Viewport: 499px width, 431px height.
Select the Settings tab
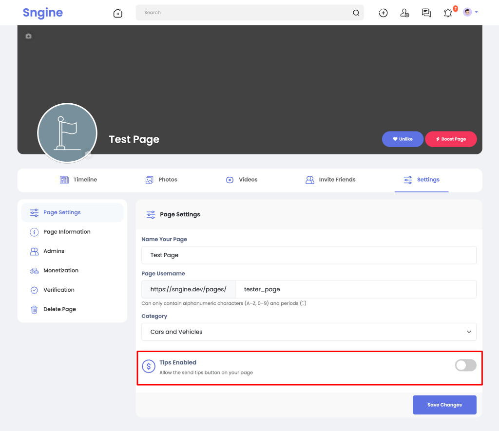pyautogui.click(x=422, y=180)
